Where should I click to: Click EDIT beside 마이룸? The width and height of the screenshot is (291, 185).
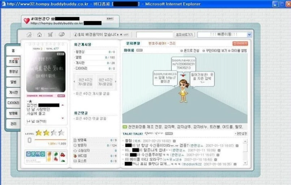tap(139, 50)
